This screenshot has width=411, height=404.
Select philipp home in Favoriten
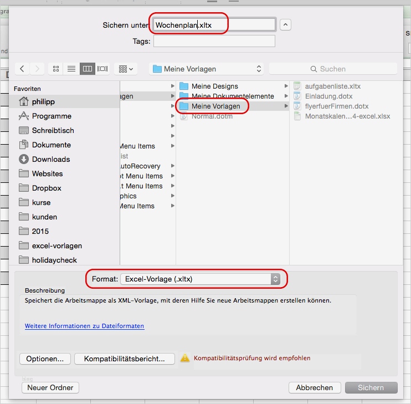tap(64, 101)
